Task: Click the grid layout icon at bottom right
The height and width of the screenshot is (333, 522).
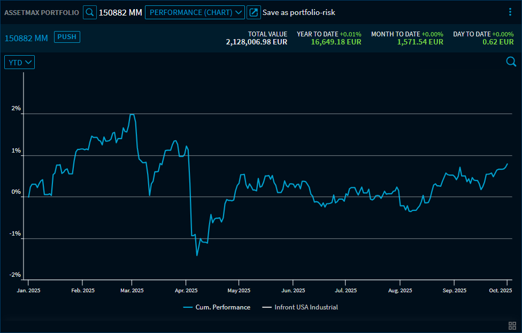Action: [511, 325]
